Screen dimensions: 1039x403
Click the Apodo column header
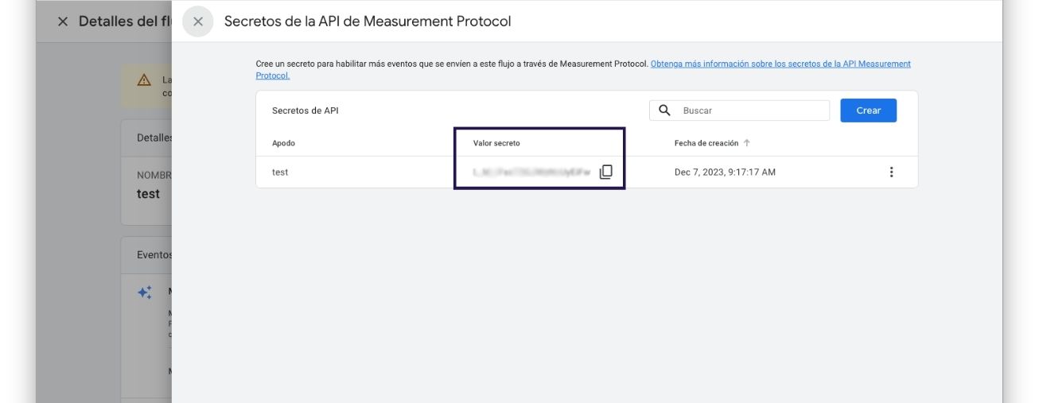tap(283, 143)
